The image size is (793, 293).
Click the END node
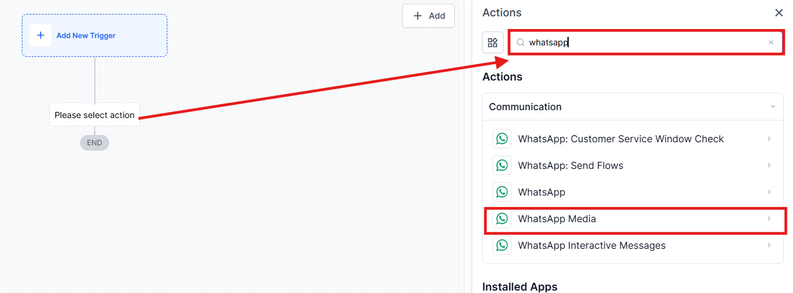click(95, 143)
